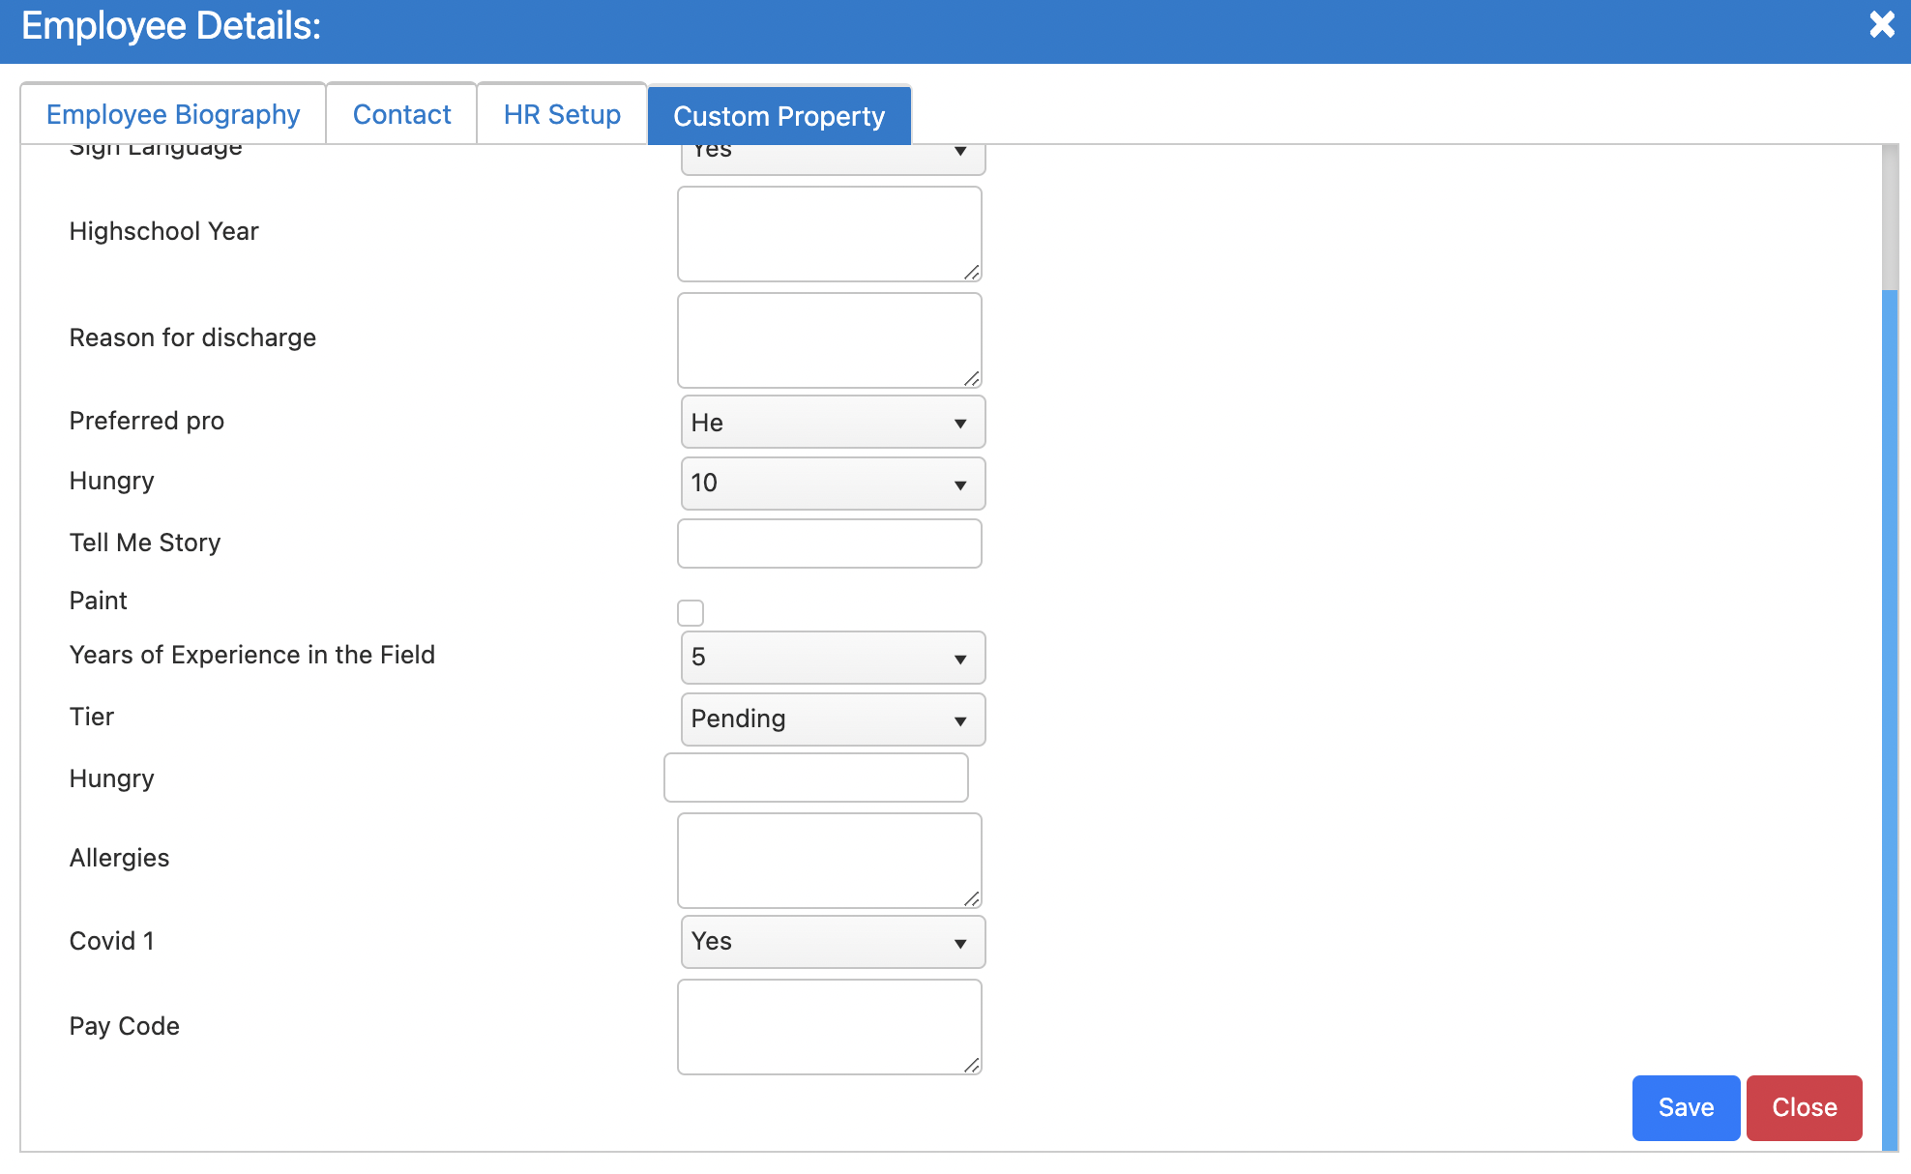Close the Employee Details dialog with X
Viewport: 1911px width, 1174px height.
[x=1881, y=25]
